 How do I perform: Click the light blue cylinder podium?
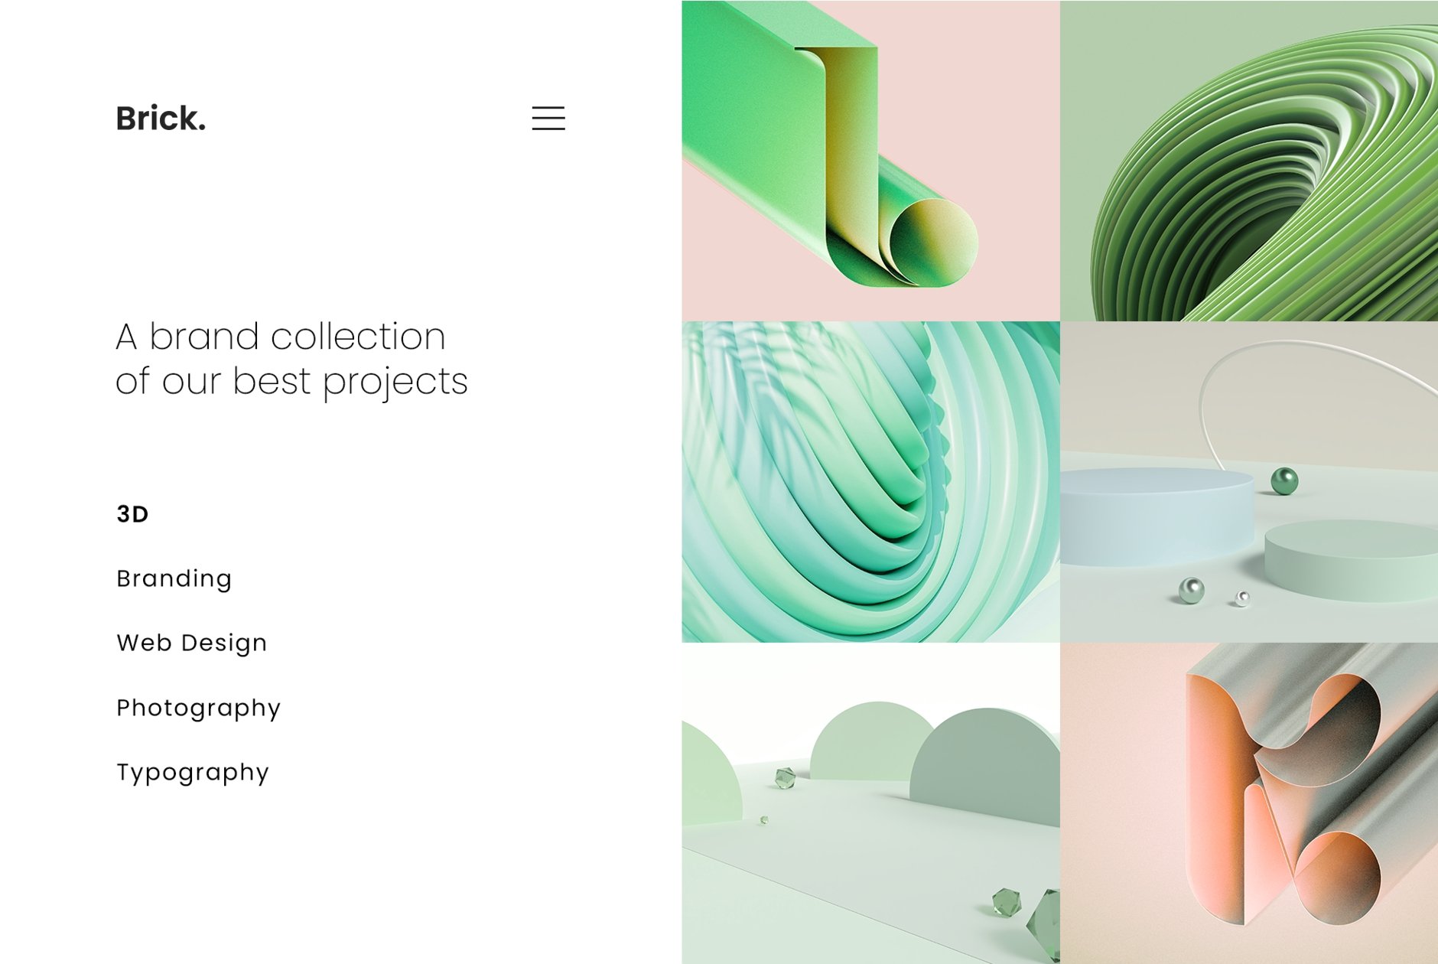1157,516
